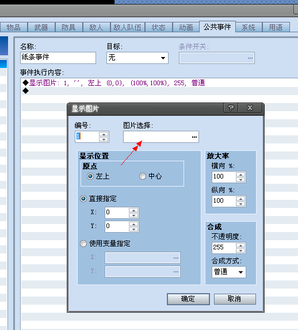This screenshot has height=330, width=298.
Task: Switch to the 敌人队伍 tab
Action: (x=128, y=28)
